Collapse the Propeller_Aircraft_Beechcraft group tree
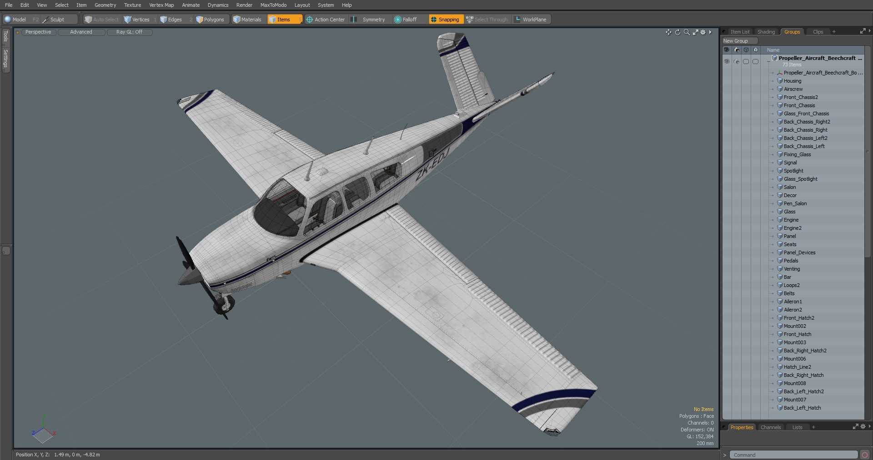This screenshot has width=873, height=460. tap(768, 61)
